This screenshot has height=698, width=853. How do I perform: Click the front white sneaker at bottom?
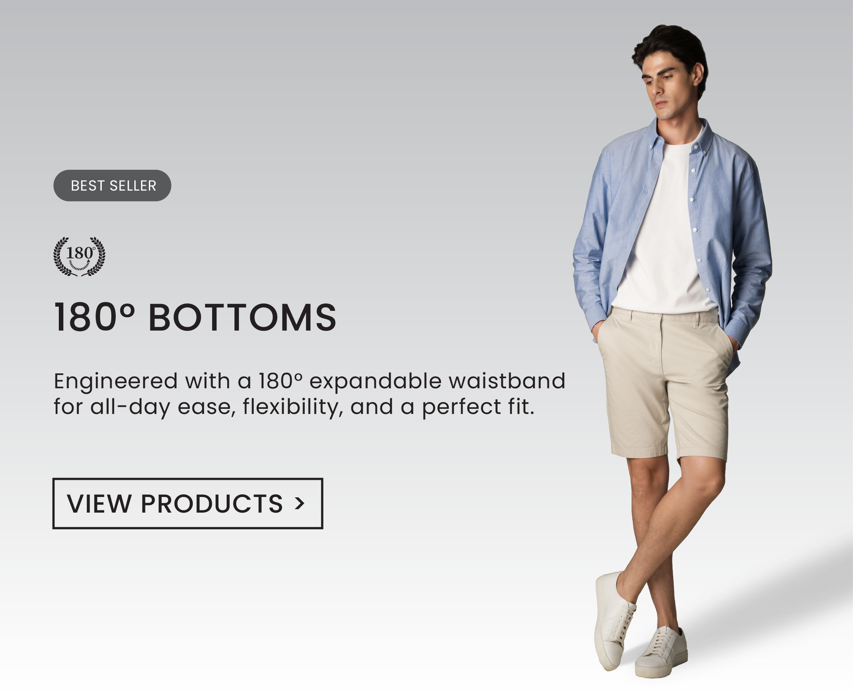[x=661, y=652]
